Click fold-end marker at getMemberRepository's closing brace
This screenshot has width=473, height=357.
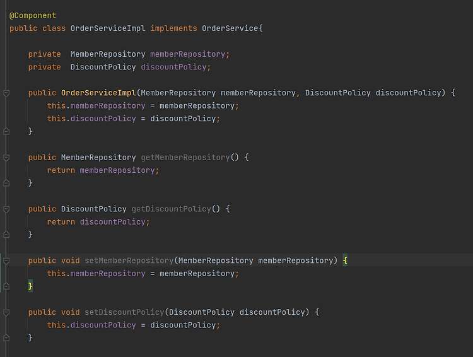[x=6, y=183]
